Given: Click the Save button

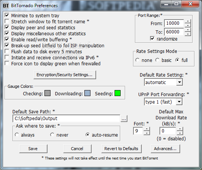Looking at the screenshot, I should (x=34, y=149).
